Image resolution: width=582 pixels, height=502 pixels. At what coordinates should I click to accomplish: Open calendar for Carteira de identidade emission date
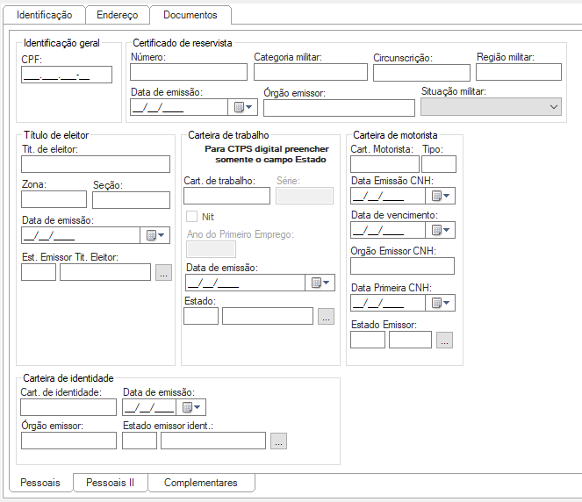point(190,407)
